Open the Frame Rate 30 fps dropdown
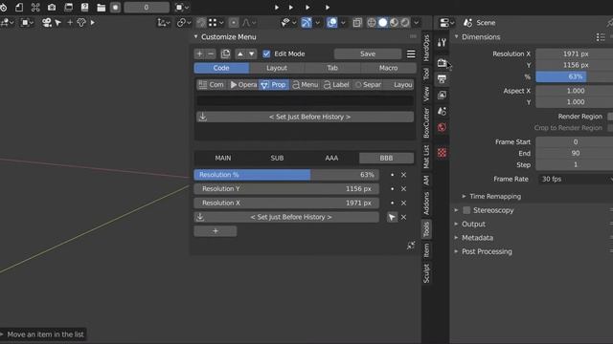The image size is (613, 344). [x=575, y=179]
